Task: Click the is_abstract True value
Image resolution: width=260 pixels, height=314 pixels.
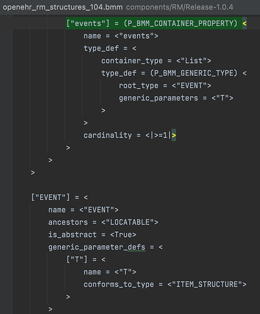Action: (123, 235)
